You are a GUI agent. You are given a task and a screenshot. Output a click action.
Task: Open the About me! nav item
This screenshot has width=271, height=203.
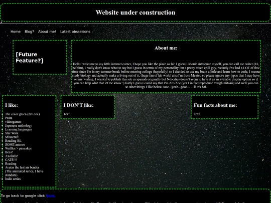pyautogui.click(x=47, y=32)
